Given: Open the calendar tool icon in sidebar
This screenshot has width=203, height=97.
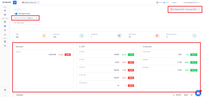Looking at the screenshot, I should [5, 42].
